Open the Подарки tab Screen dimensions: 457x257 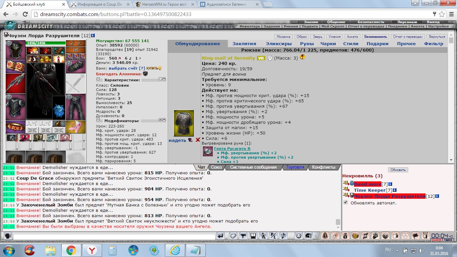click(x=377, y=44)
